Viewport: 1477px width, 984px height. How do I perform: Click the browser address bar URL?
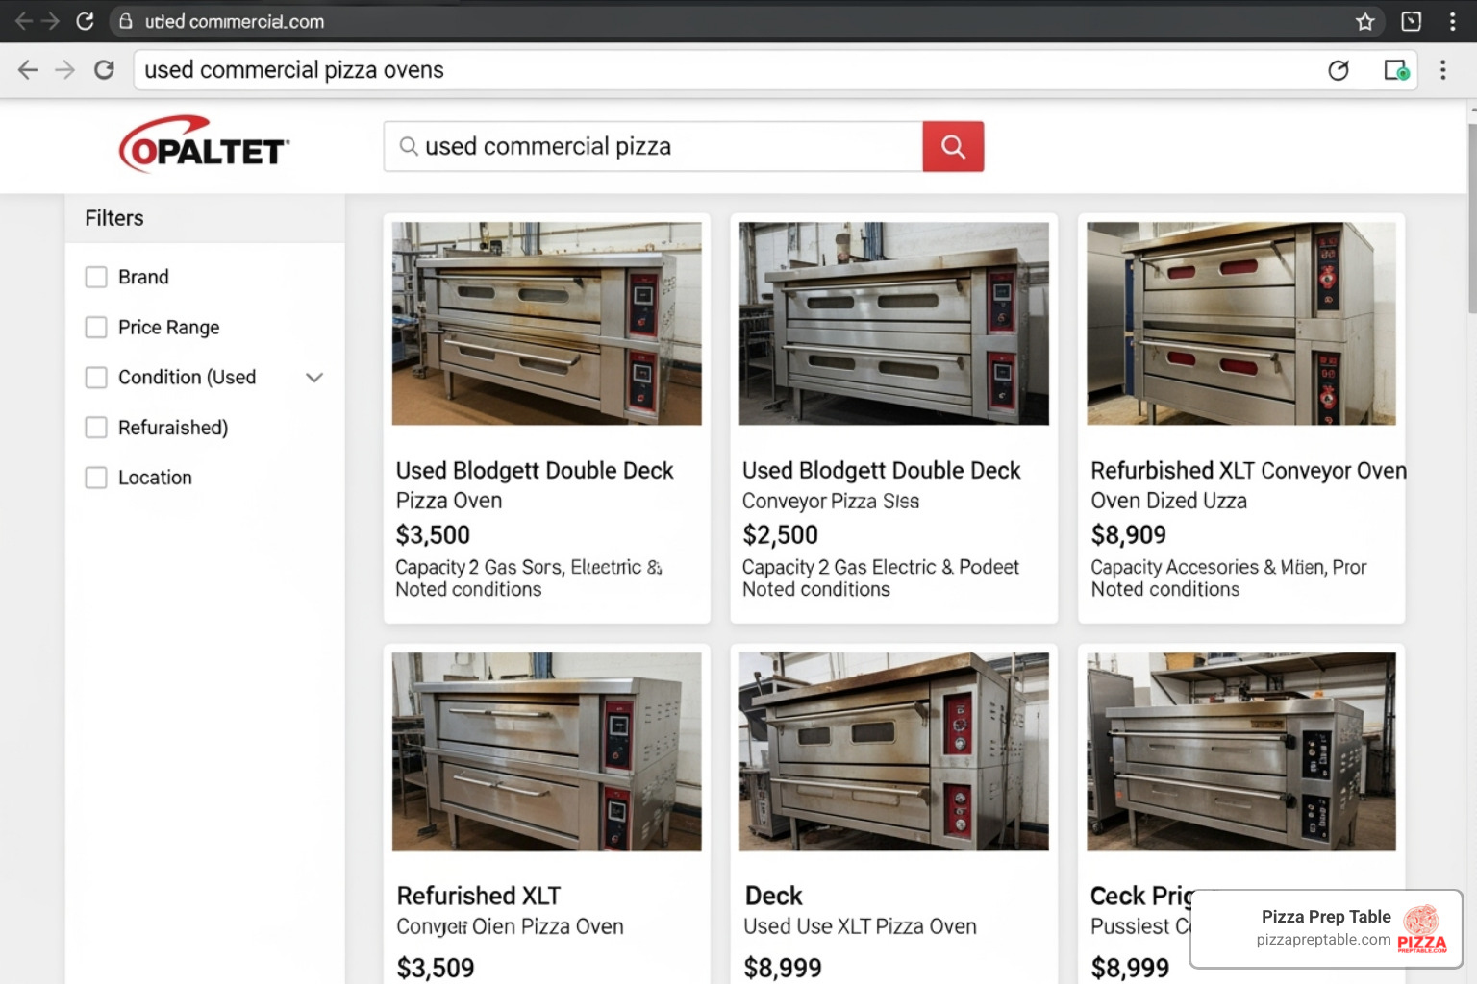tap(235, 21)
